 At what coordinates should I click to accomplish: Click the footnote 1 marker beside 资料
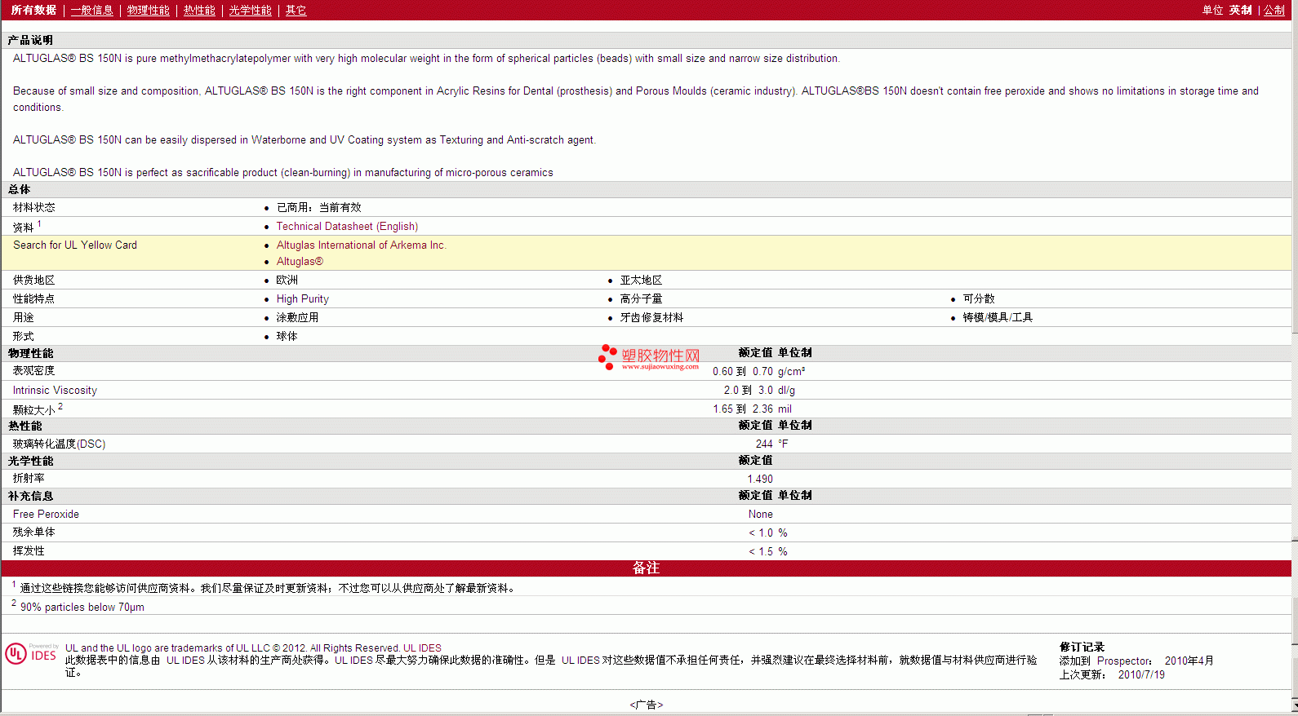(x=39, y=223)
